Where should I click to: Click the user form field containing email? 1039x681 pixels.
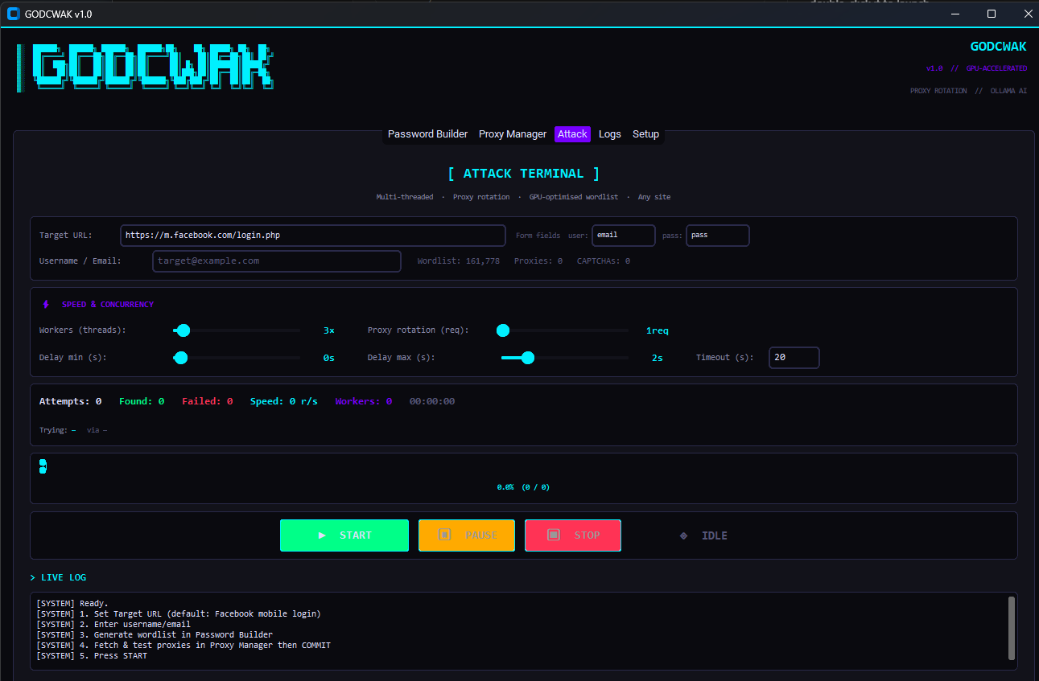click(x=624, y=236)
